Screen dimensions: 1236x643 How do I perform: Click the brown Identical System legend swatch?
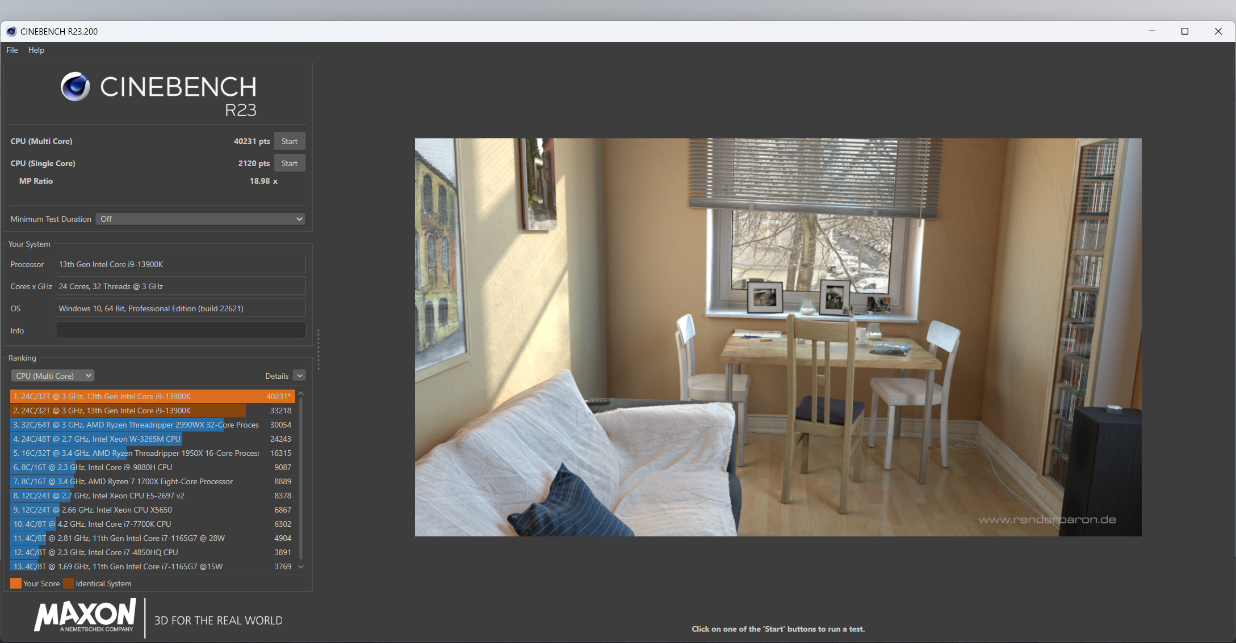pos(69,583)
